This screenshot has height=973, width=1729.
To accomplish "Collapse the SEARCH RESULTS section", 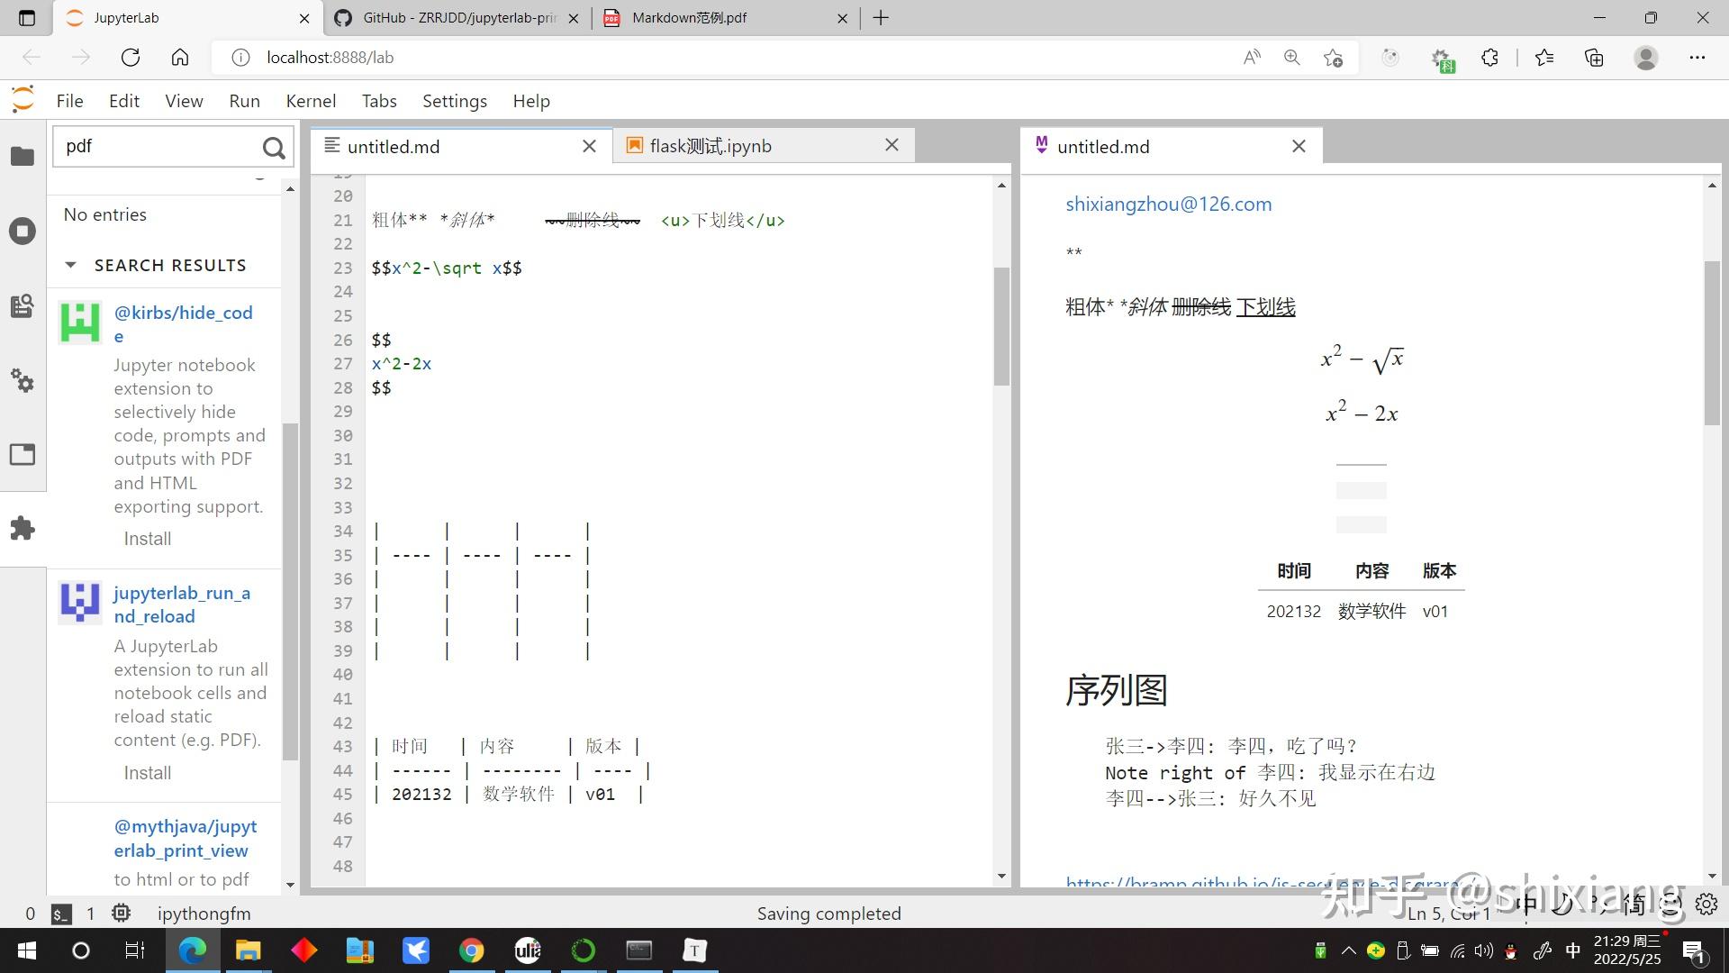I will pyautogui.click(x=71, y=265).
